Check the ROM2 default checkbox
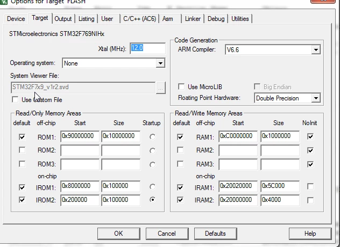The image size is (340, 247). [22, 150]
